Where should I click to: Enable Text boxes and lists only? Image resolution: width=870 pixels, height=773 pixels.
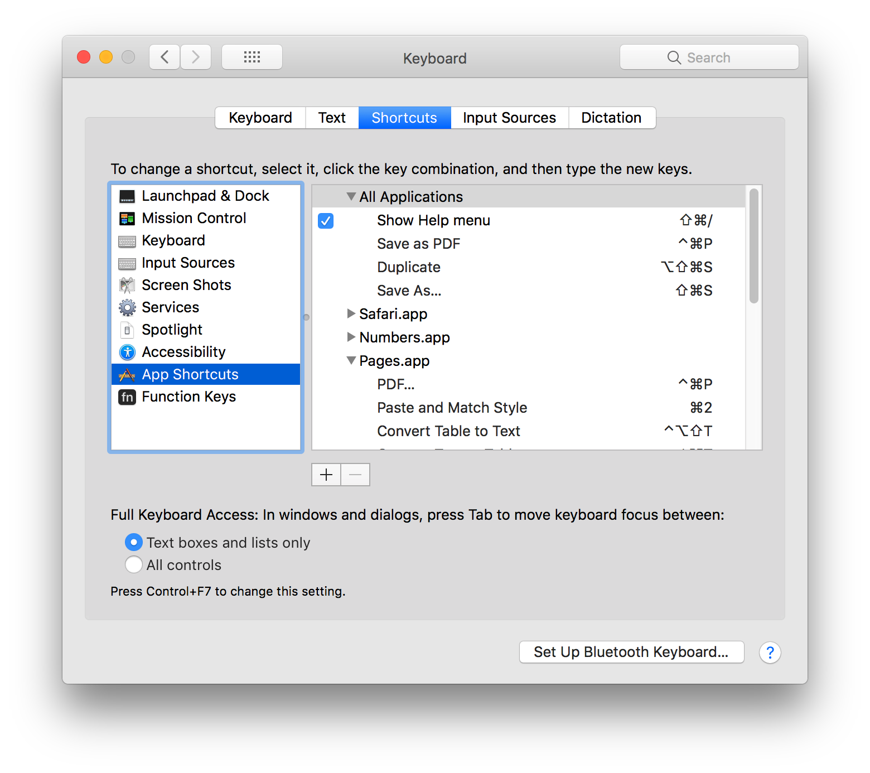(x=134, y=542)
